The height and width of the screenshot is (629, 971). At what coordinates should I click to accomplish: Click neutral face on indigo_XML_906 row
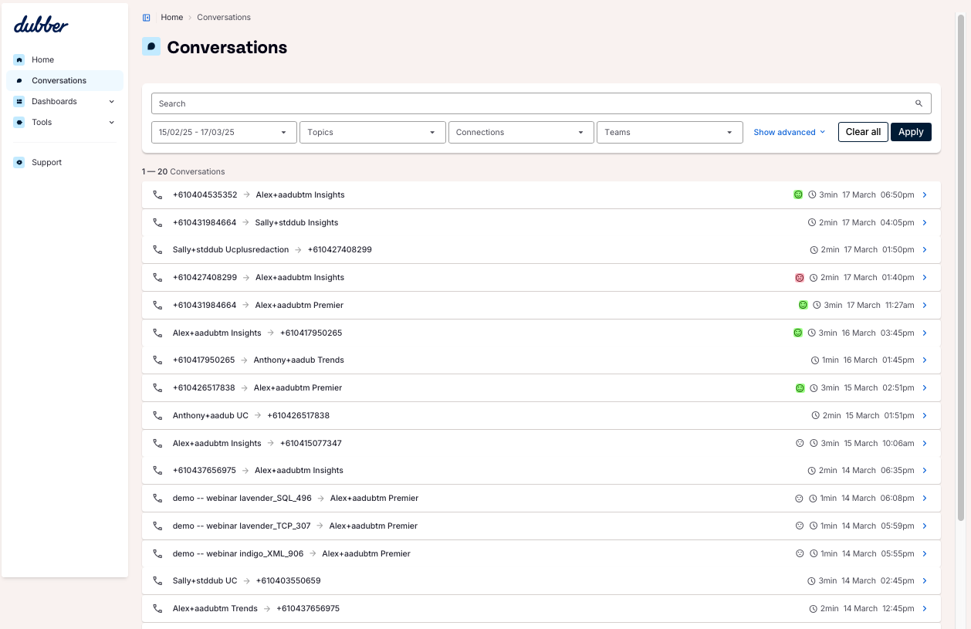800,553
